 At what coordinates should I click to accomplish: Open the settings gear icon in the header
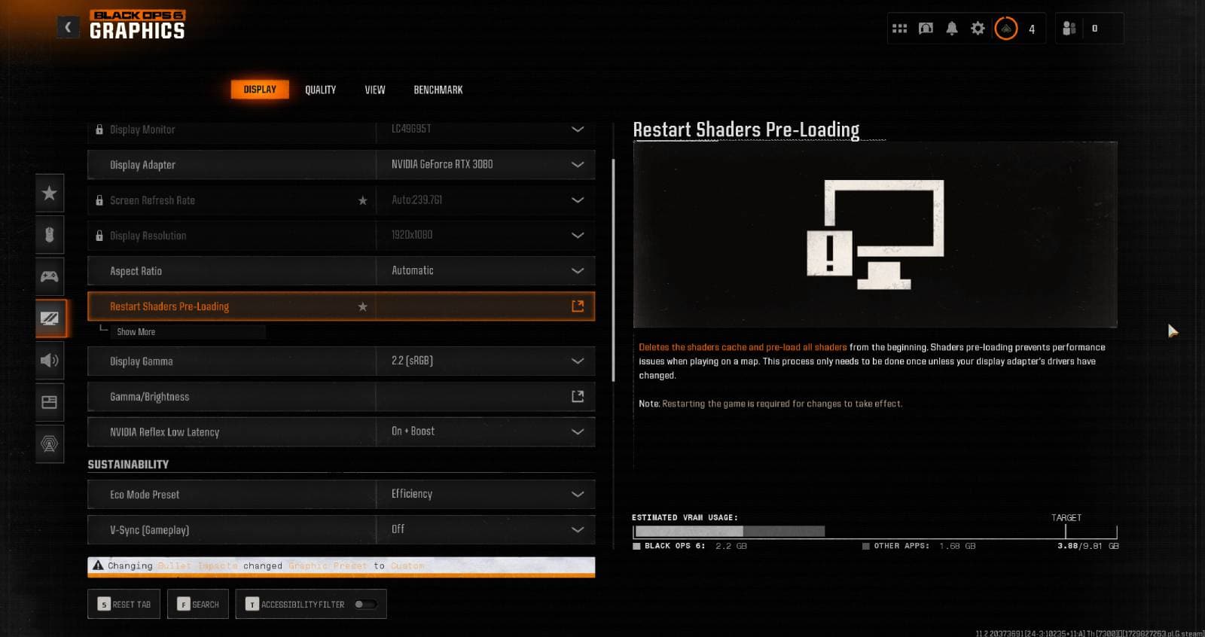click(x=978, y=29)
